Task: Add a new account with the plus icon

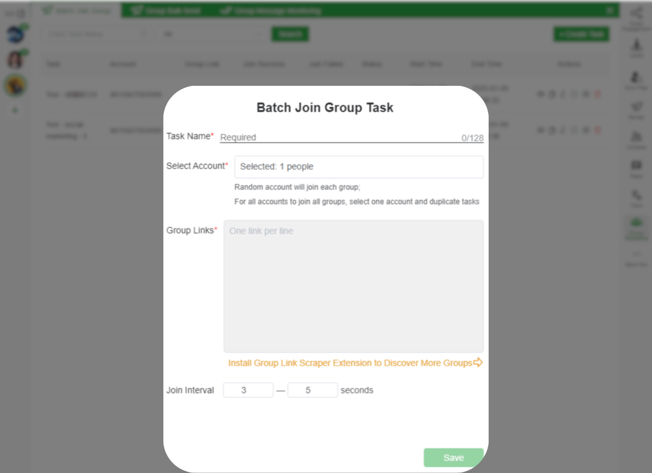Action: point(15,110)
